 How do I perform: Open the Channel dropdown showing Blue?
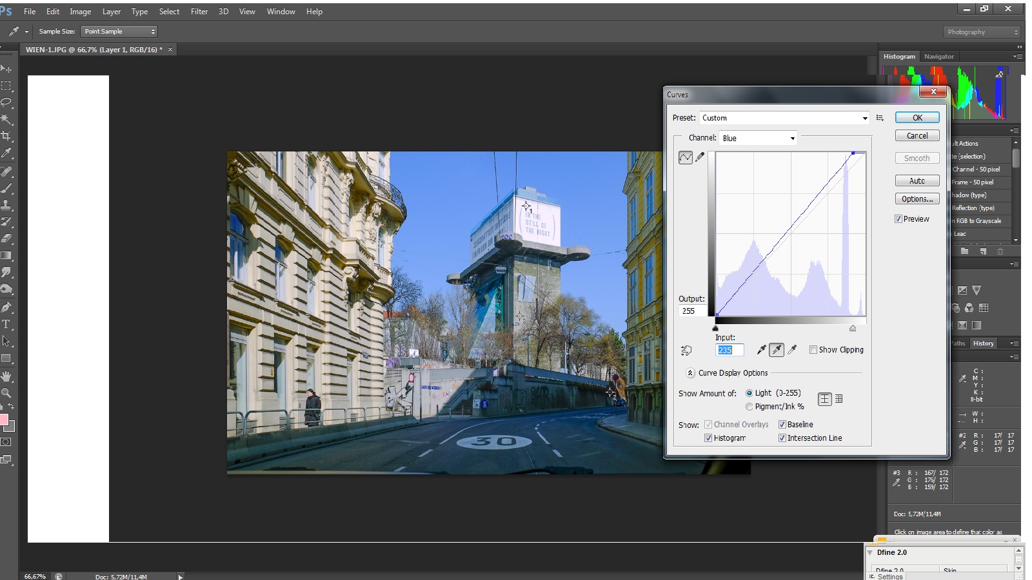click(759, 138)
